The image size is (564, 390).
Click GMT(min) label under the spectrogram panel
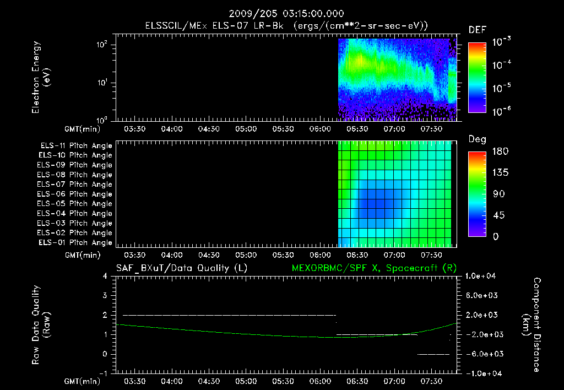click(x=83, y=129)
